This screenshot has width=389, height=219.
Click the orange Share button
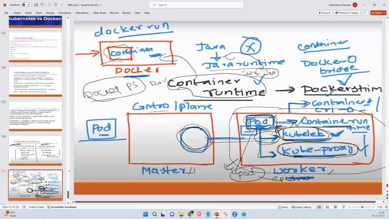click(377, 13)
